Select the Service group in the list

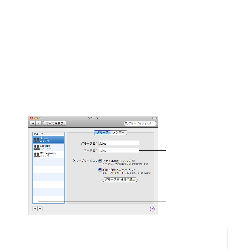coord(49,147)
